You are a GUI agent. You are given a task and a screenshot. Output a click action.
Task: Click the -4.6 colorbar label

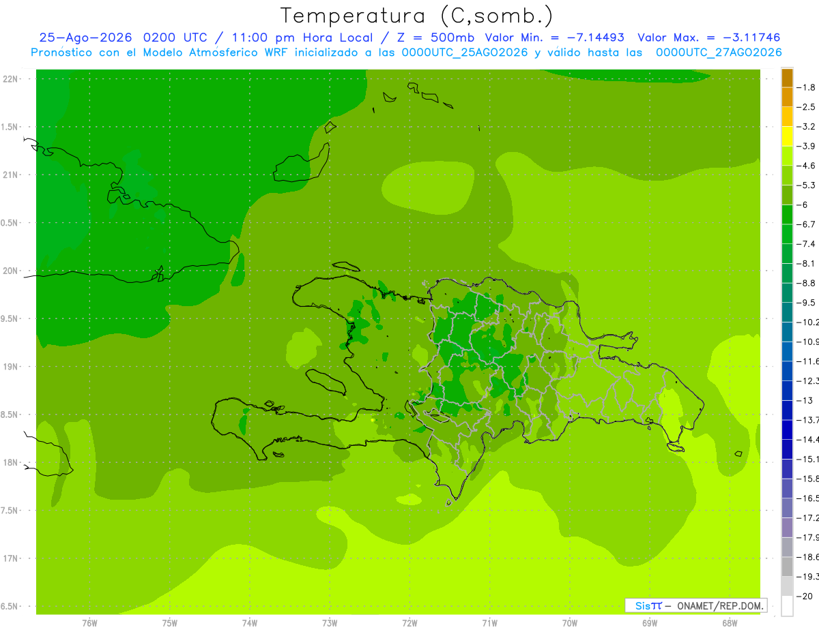pos(806,166)
